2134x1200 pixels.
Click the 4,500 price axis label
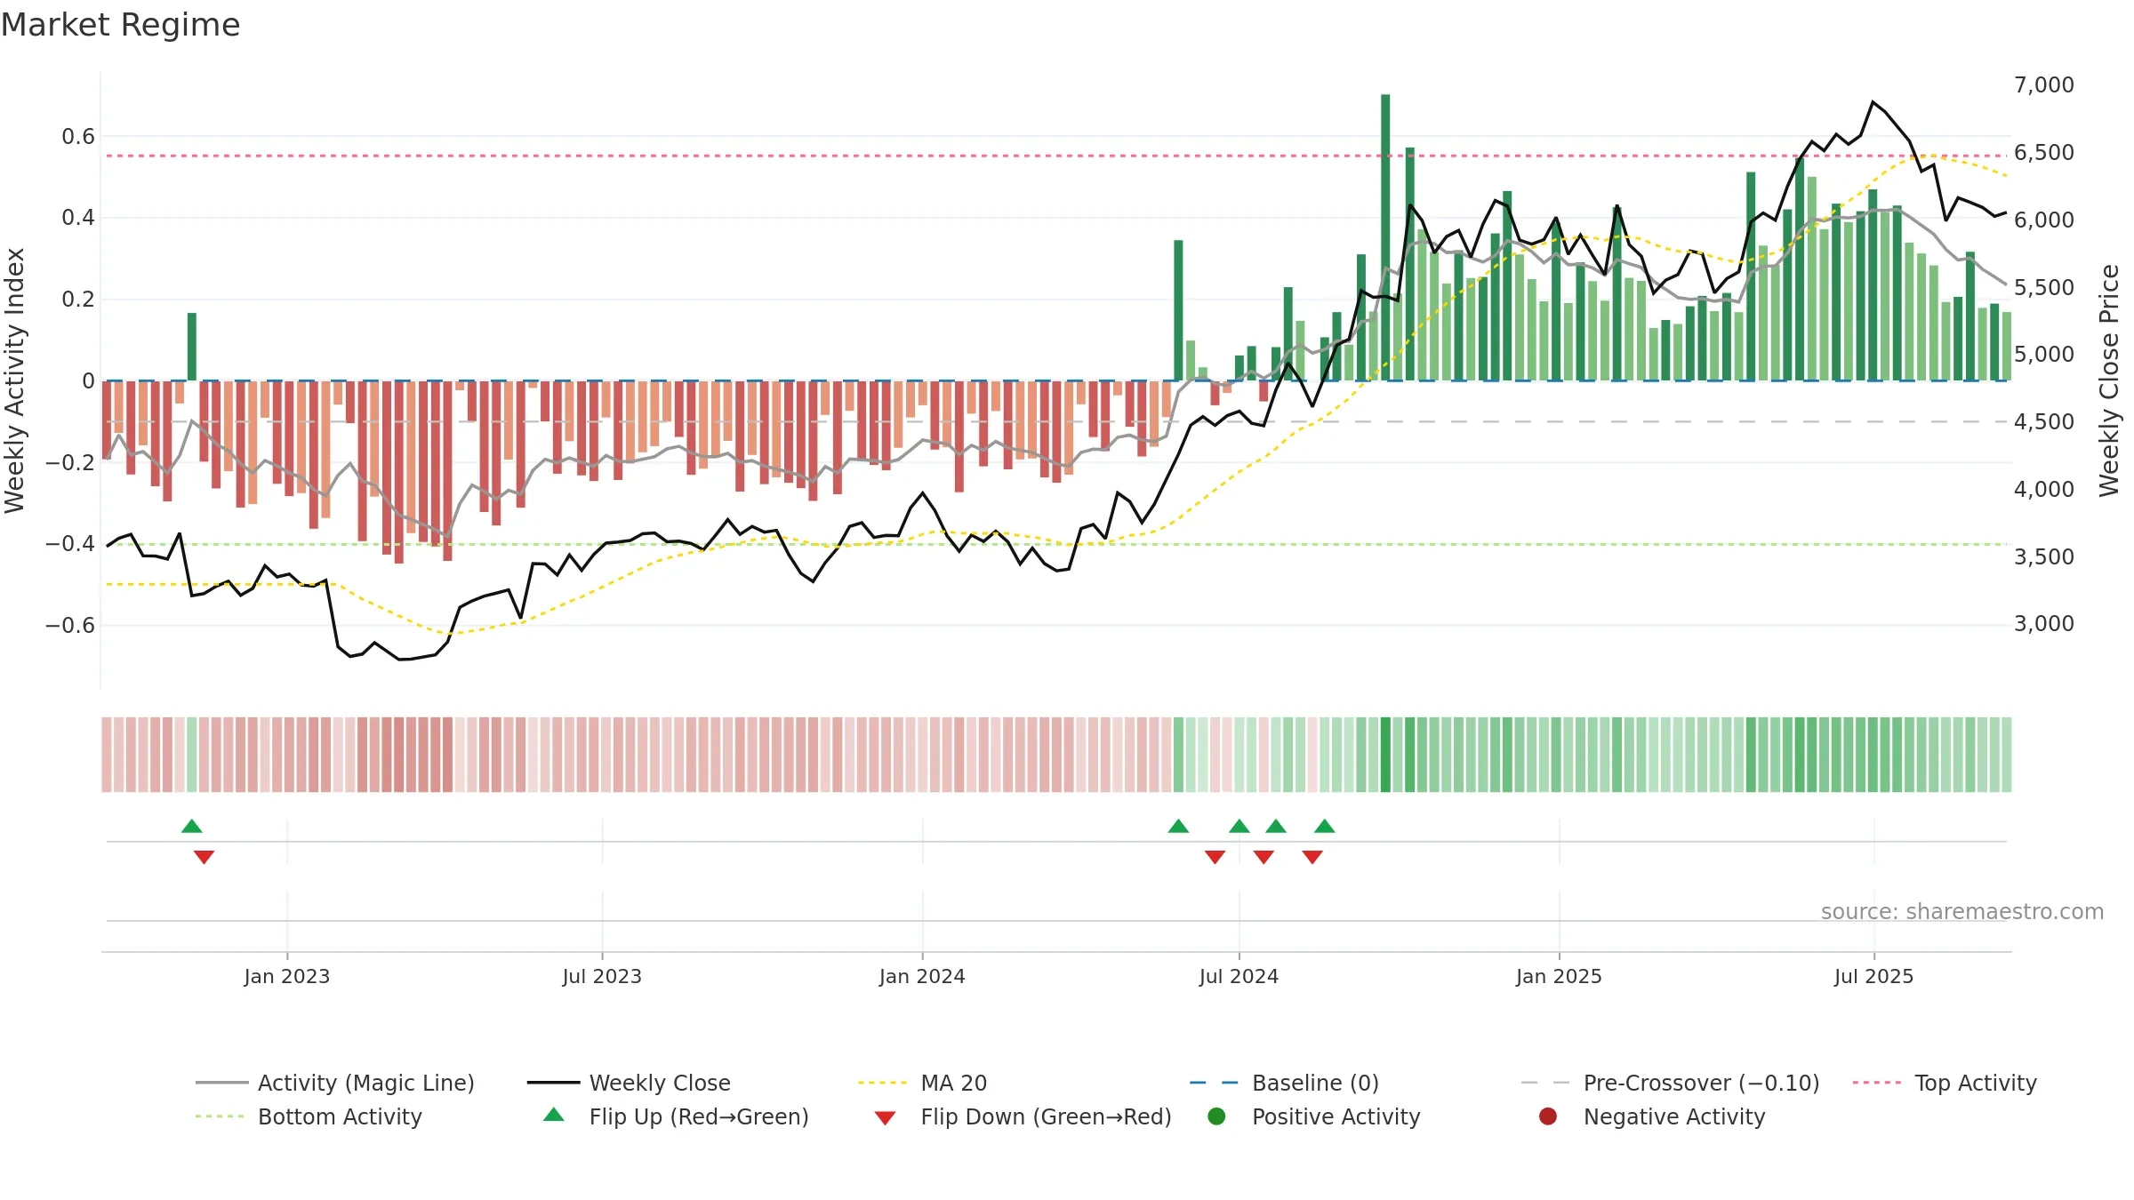(2044, 421)
